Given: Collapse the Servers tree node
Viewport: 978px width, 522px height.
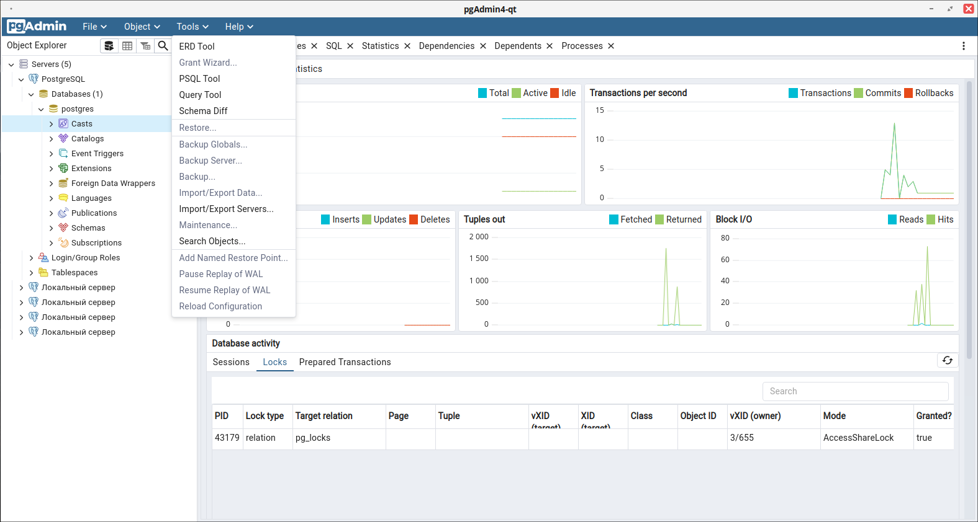Looking at the screenshot, I should point(11,64).
